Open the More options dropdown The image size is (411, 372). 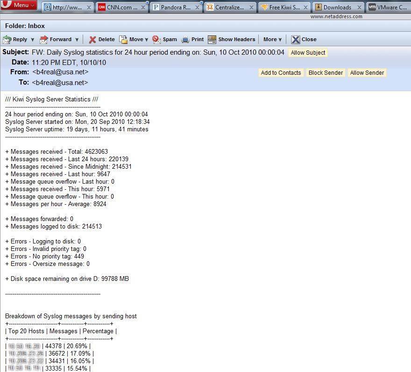[x=272, y=40]
